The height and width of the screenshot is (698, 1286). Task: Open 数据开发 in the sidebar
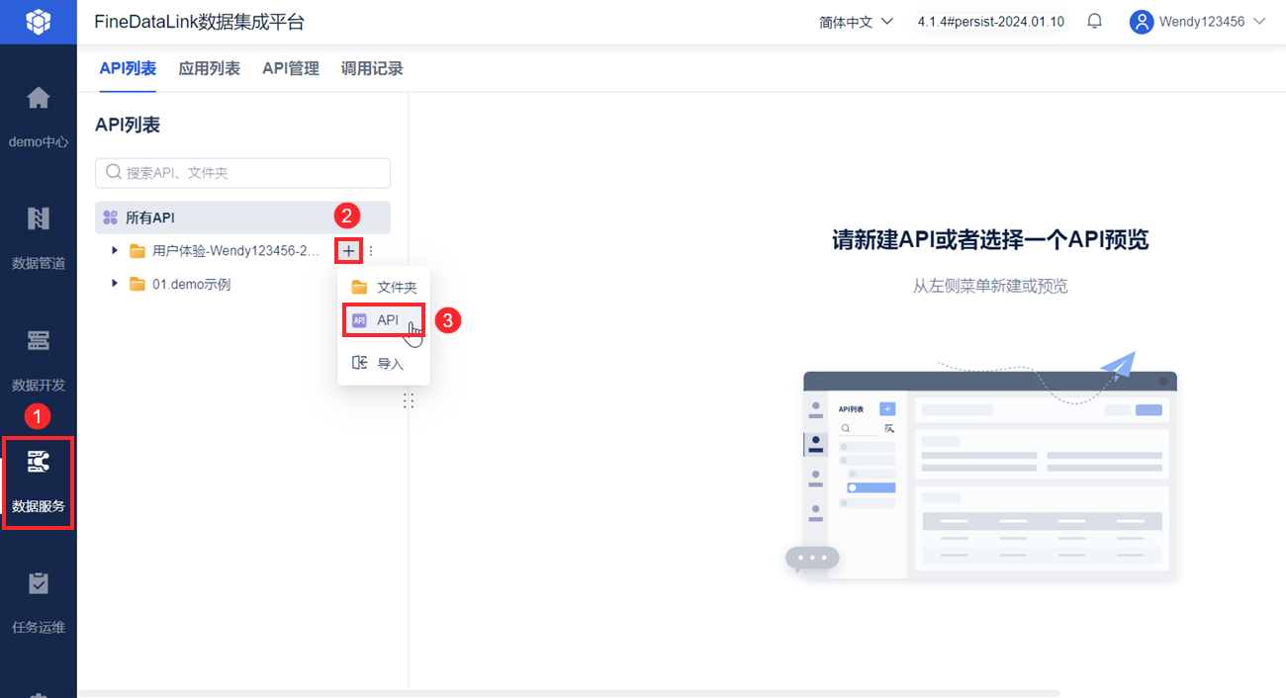coord(39,361)
